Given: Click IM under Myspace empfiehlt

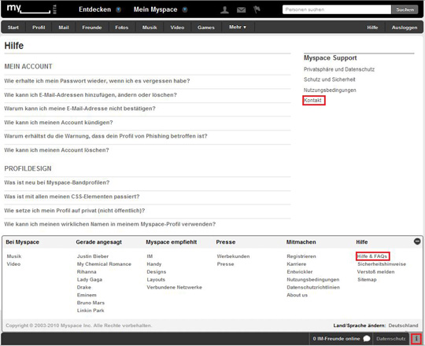Looking at the screenshot, I should [150, 256].
